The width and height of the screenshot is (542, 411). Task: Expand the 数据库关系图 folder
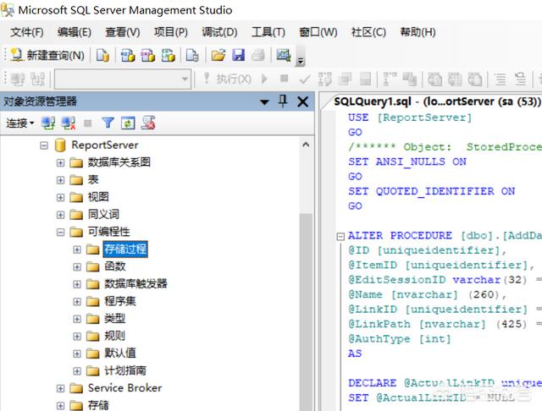coord(60,162)
